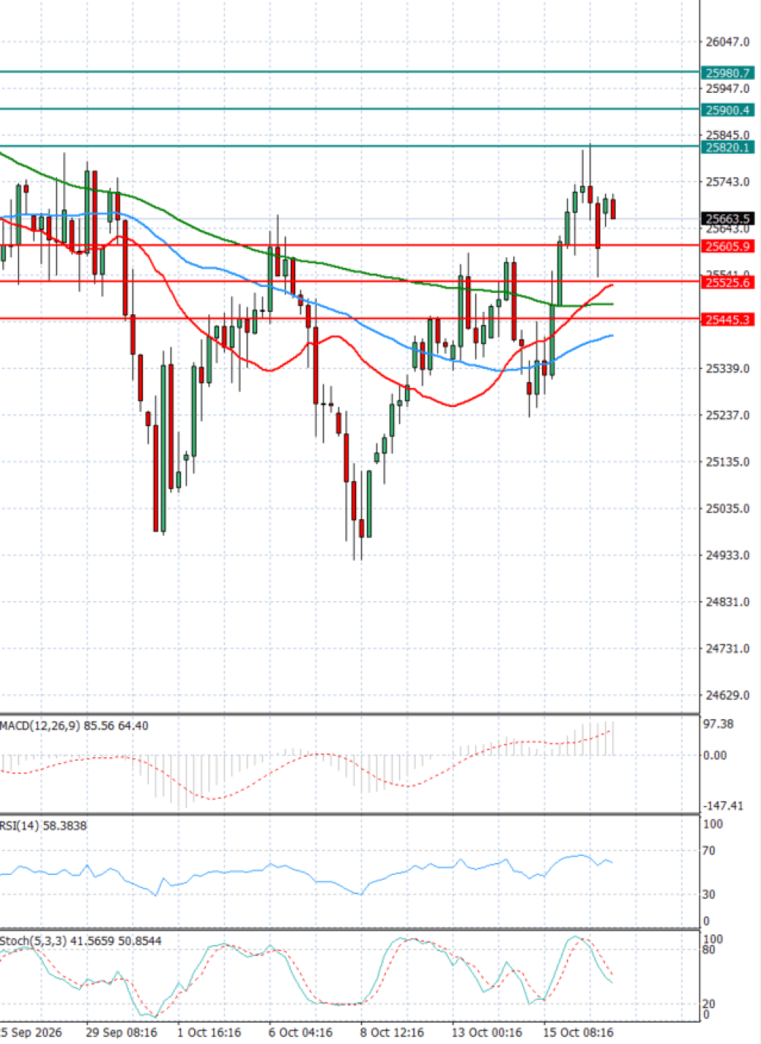Screen dimensions: 761x1044
Task: Click the 25339.0 price axis value
Action: [728, 368]
